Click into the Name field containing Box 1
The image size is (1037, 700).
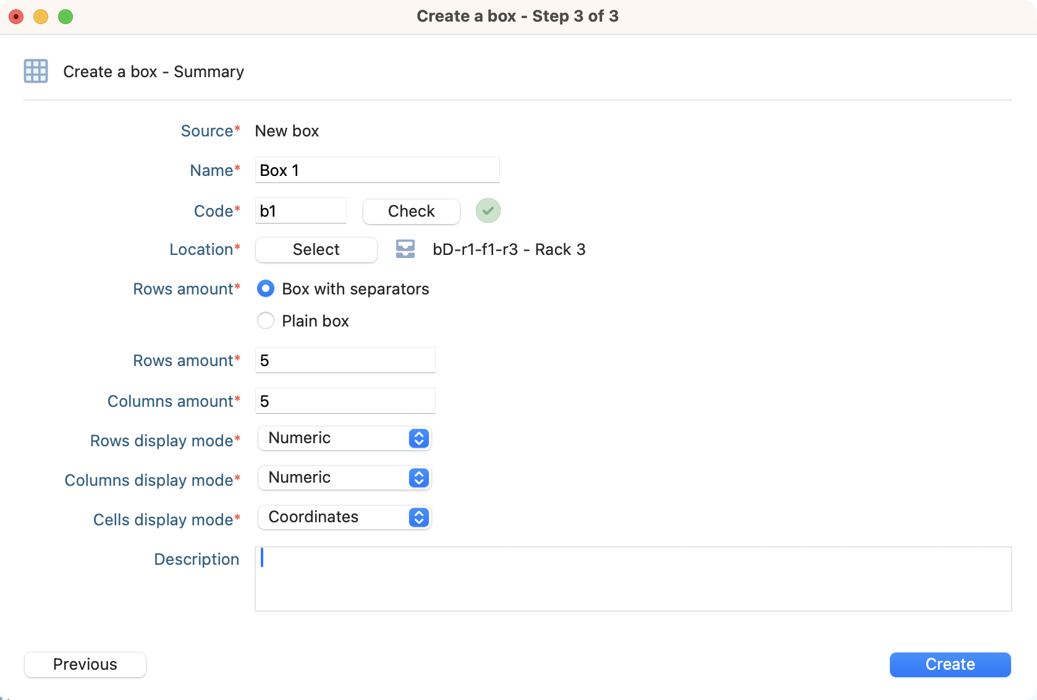click(x=377, y=170)
